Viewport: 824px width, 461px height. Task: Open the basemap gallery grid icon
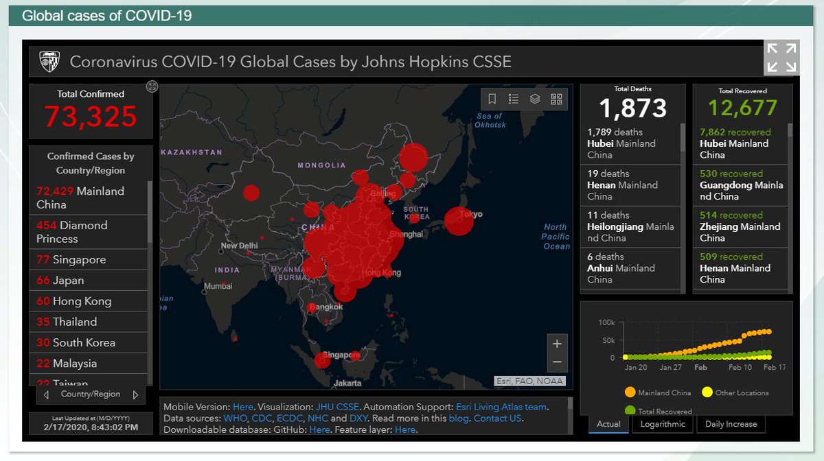coord(556,99)
